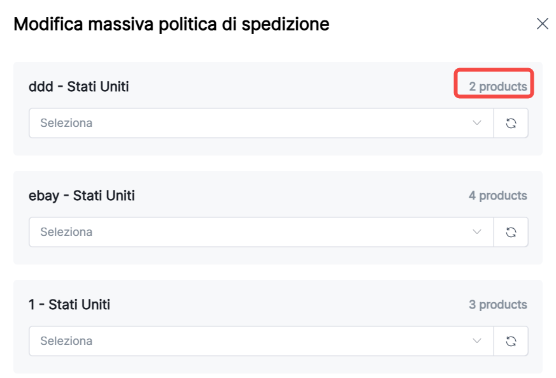This screenshot has width=556, height=378.
Task: Close the Modifica massiva politica dialog
Action: coord(542,24)
